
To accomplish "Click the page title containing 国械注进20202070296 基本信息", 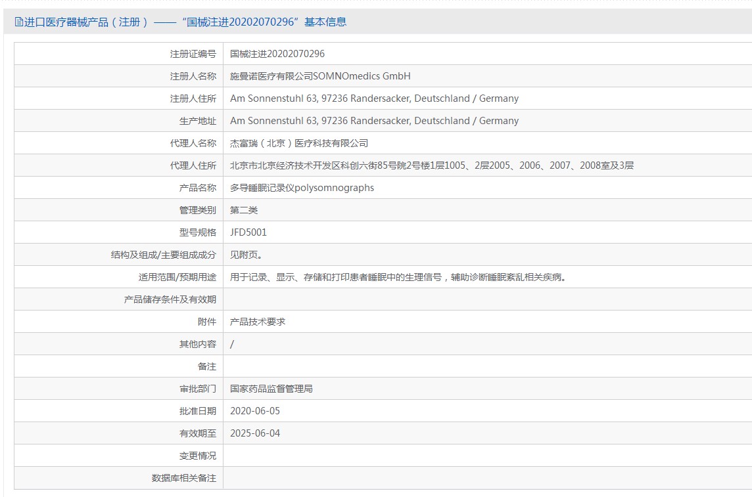I will point(185,22).
